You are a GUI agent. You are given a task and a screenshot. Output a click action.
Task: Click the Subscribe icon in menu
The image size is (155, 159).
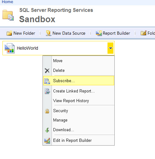(47, 81)
